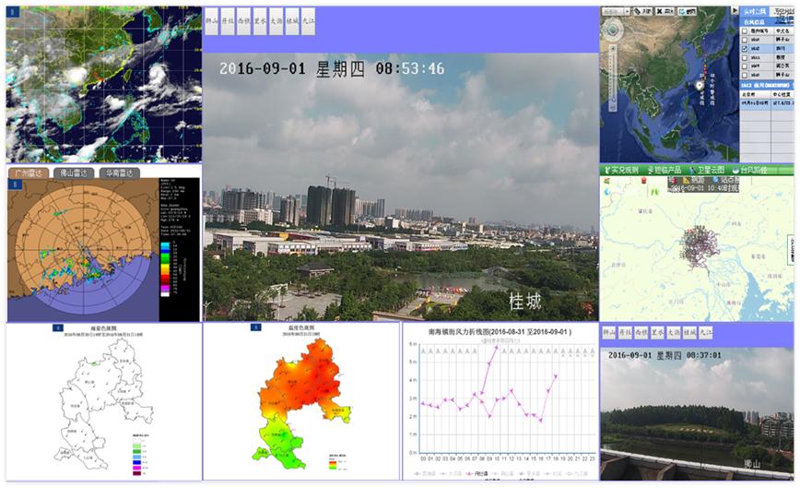Select 里水 button above small bottom-right video
This screenshot has width=800, height=488.
(x=657, y=333)
